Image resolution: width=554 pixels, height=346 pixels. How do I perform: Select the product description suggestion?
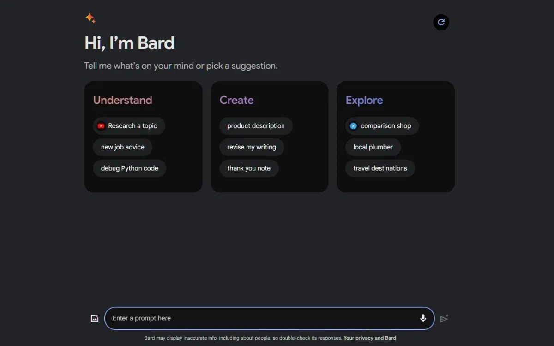tap(256, 125)
